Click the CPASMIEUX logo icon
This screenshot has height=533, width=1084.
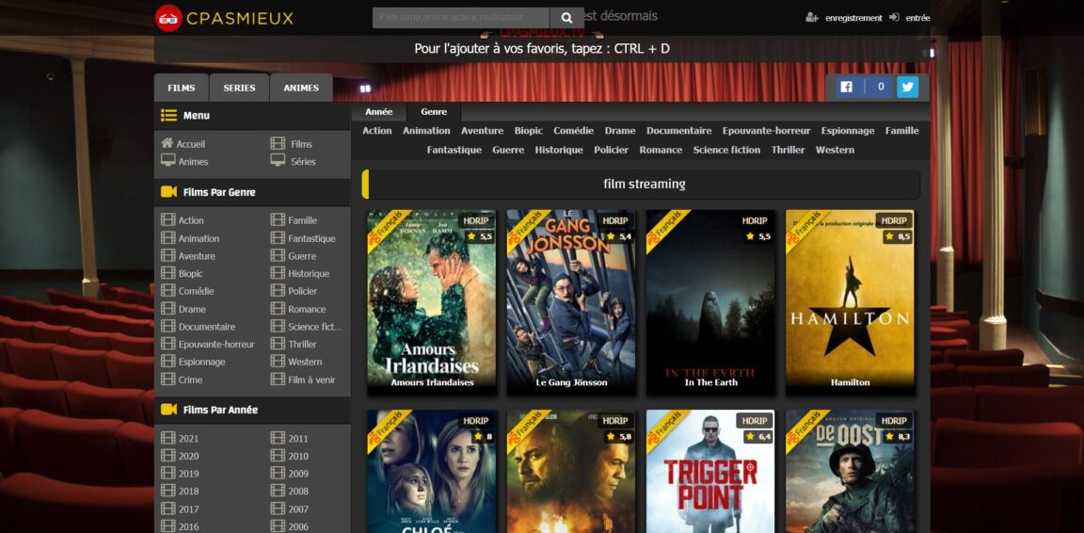168,18
